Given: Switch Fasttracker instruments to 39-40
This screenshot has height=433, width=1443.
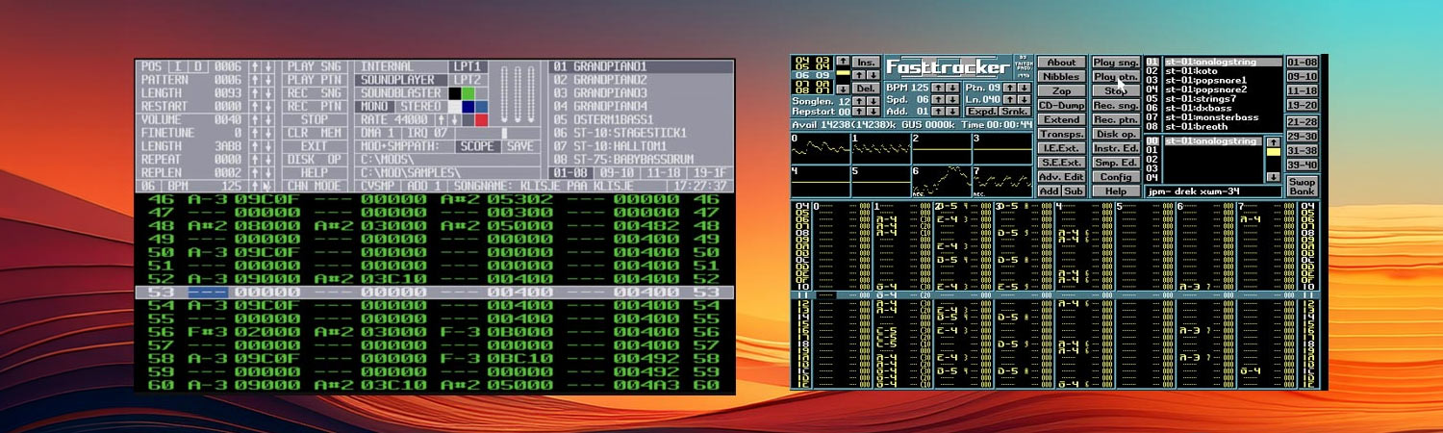Looking at the screenshot, I should 1303,165.
